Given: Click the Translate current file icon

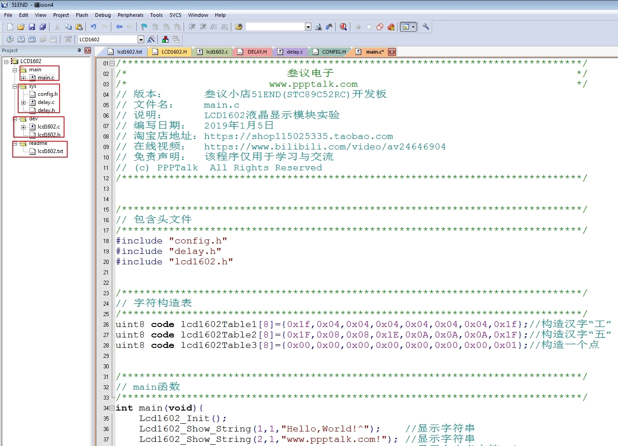Looking at the screenshot, I should (x=10, y=40).
